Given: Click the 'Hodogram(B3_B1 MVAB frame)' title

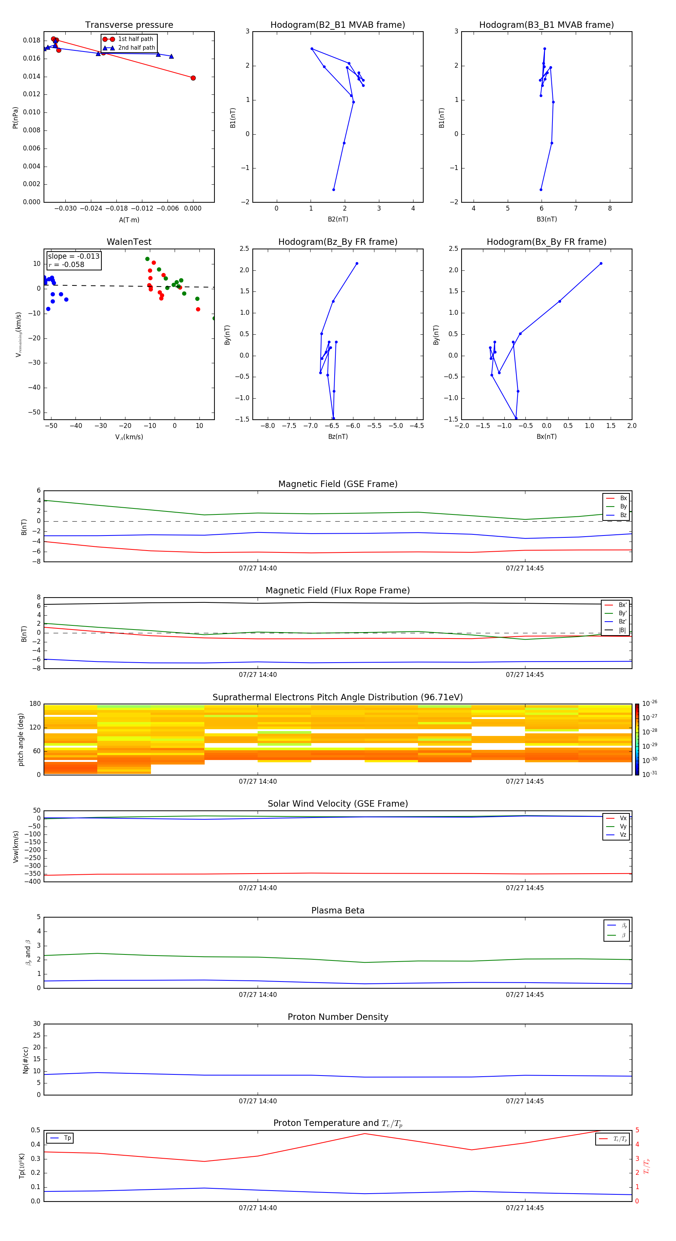Looking at the screenshot, I should (546, 25).
